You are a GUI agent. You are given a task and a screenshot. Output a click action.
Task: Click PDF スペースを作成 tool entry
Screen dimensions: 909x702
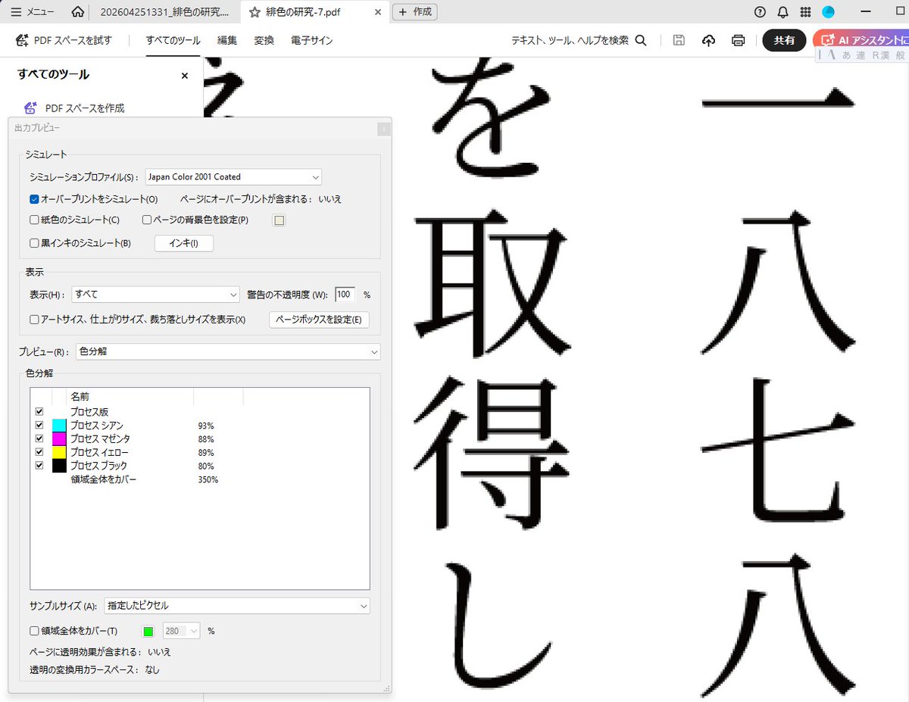pos(74,108)
